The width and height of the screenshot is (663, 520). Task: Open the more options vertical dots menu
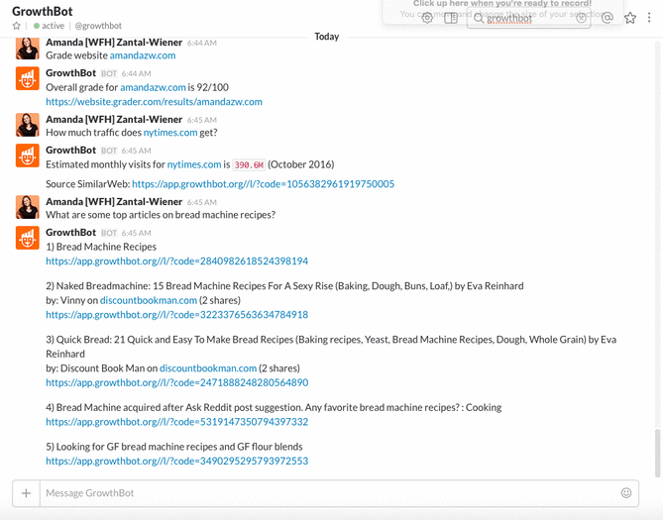(x=649, y=18)
